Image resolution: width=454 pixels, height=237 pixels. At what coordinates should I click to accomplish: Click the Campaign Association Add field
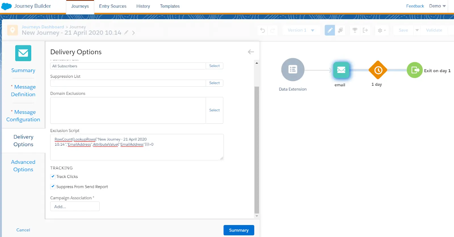point(75,206)
